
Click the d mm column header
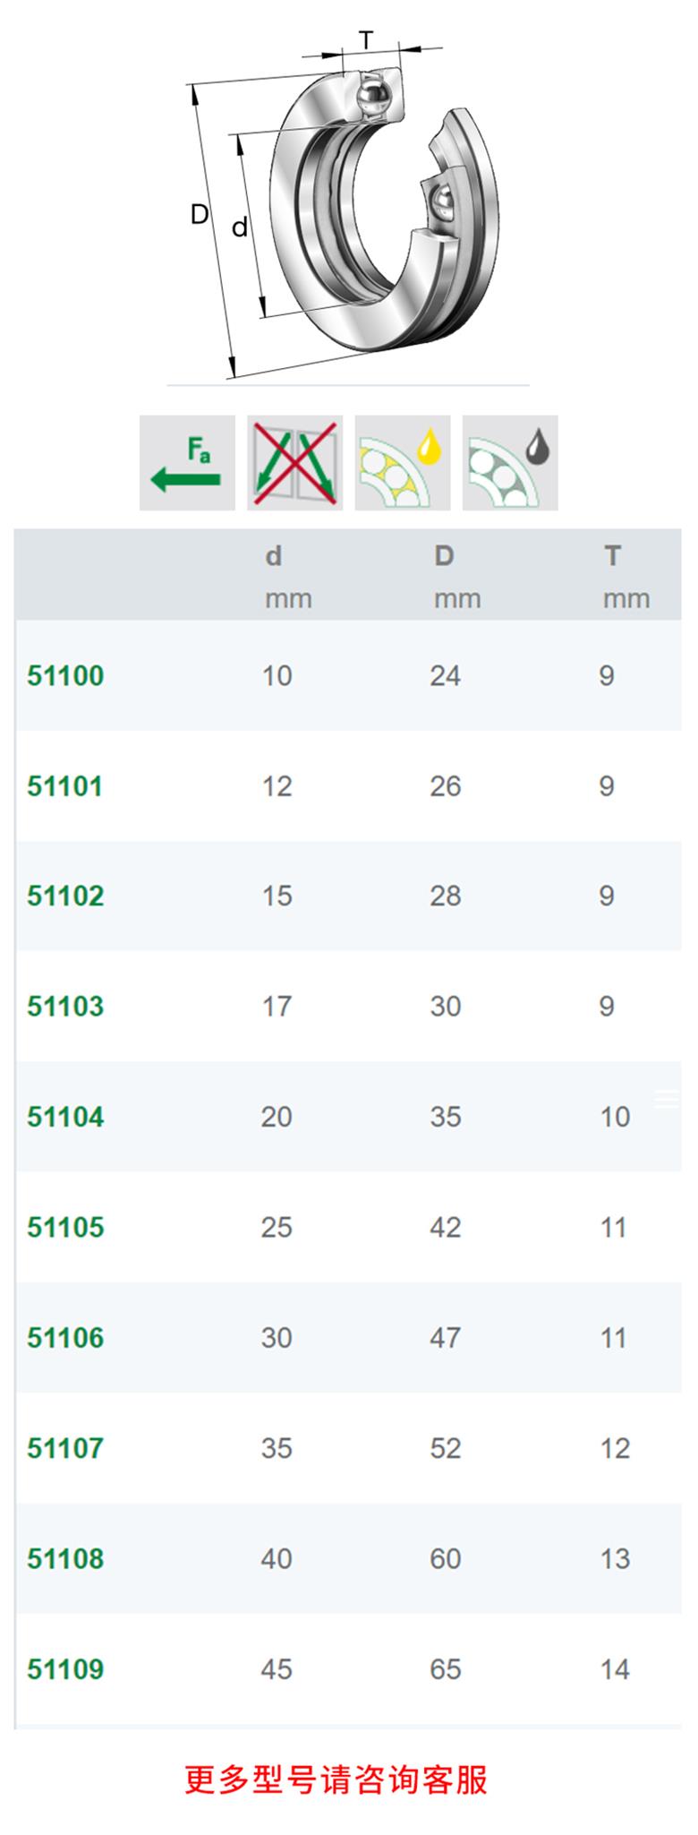(287, 577)
